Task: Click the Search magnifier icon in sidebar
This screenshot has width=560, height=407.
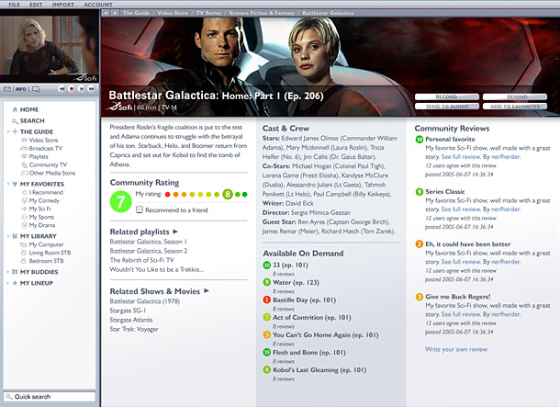Action: click(15, 120)
